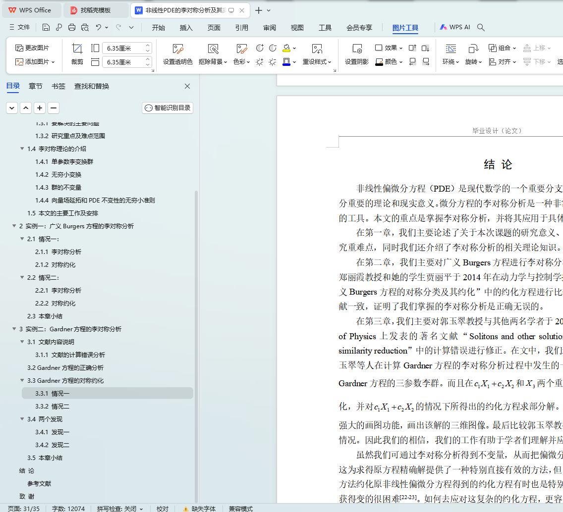The width and height of the screenshot is (563, 512).
Task: Open WPS AI assistant
Action: point(455,27)
